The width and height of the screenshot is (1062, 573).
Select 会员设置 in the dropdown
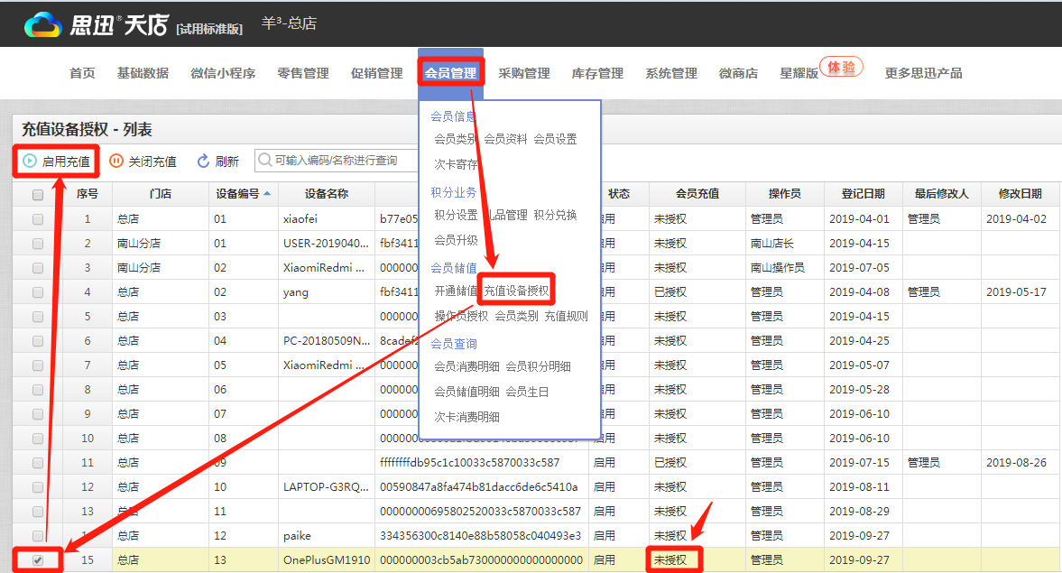tap(556, 139)
